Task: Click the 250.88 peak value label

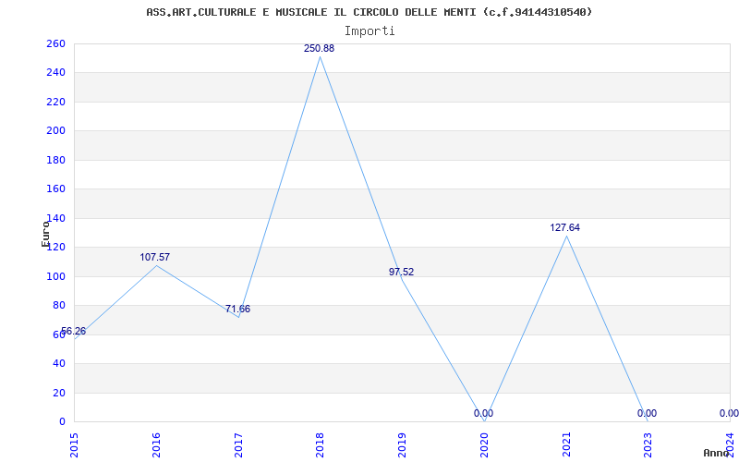Action: tap(319, 48)
